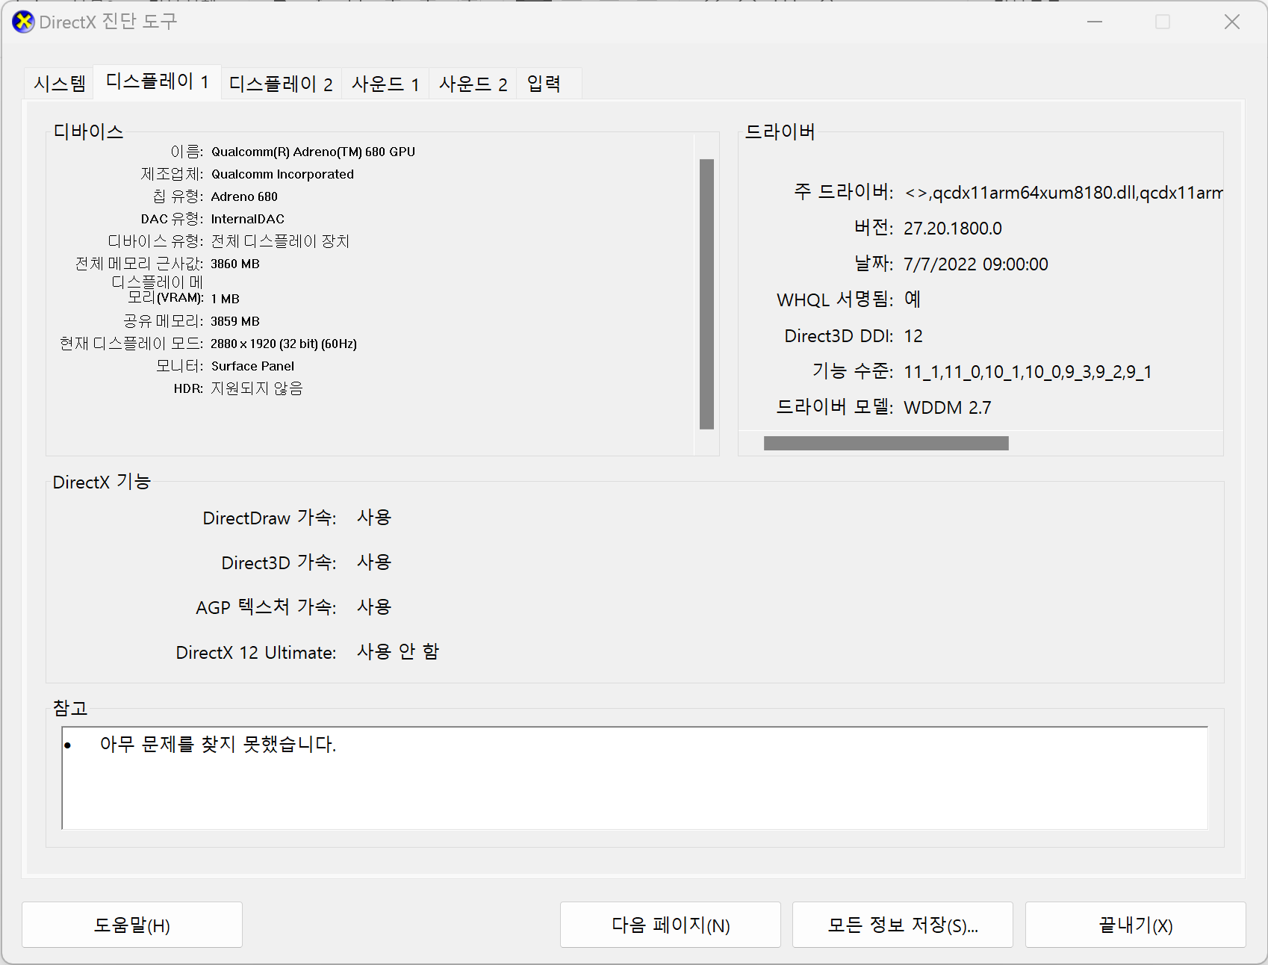Save all info with 모든 정보 저장(S)
Viewport: 1268px width, 965px height.
click(x=903, y=925)
